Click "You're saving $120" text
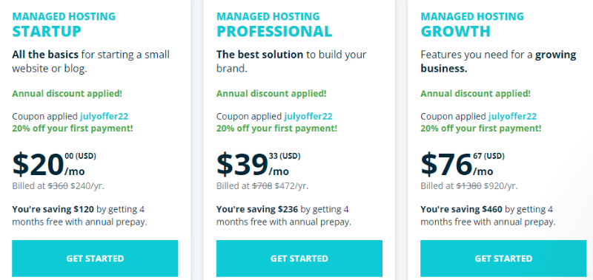The height and width of the screenshot is (280, 593). [54, 209]
